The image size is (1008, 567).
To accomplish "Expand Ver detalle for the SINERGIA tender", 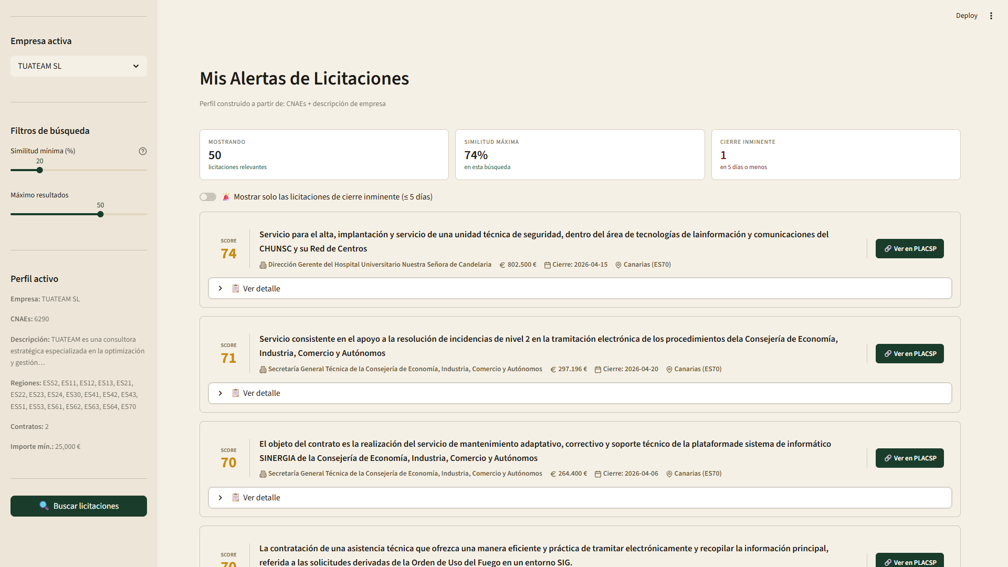I will [580, 498].
